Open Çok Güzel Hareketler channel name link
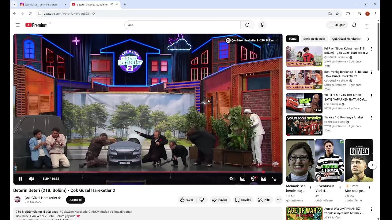392x220 pixels. click(x=41, y=198)
